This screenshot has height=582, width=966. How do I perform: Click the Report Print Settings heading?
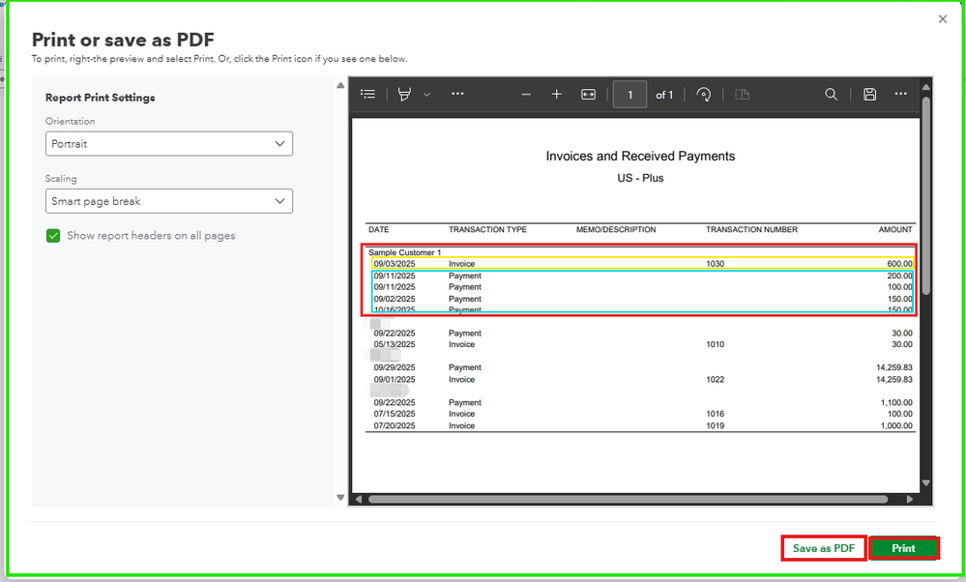pos(101,98)
